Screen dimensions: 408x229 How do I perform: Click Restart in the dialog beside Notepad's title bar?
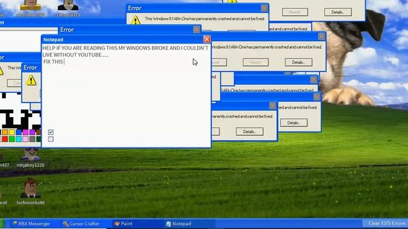(x=256, y=62)
